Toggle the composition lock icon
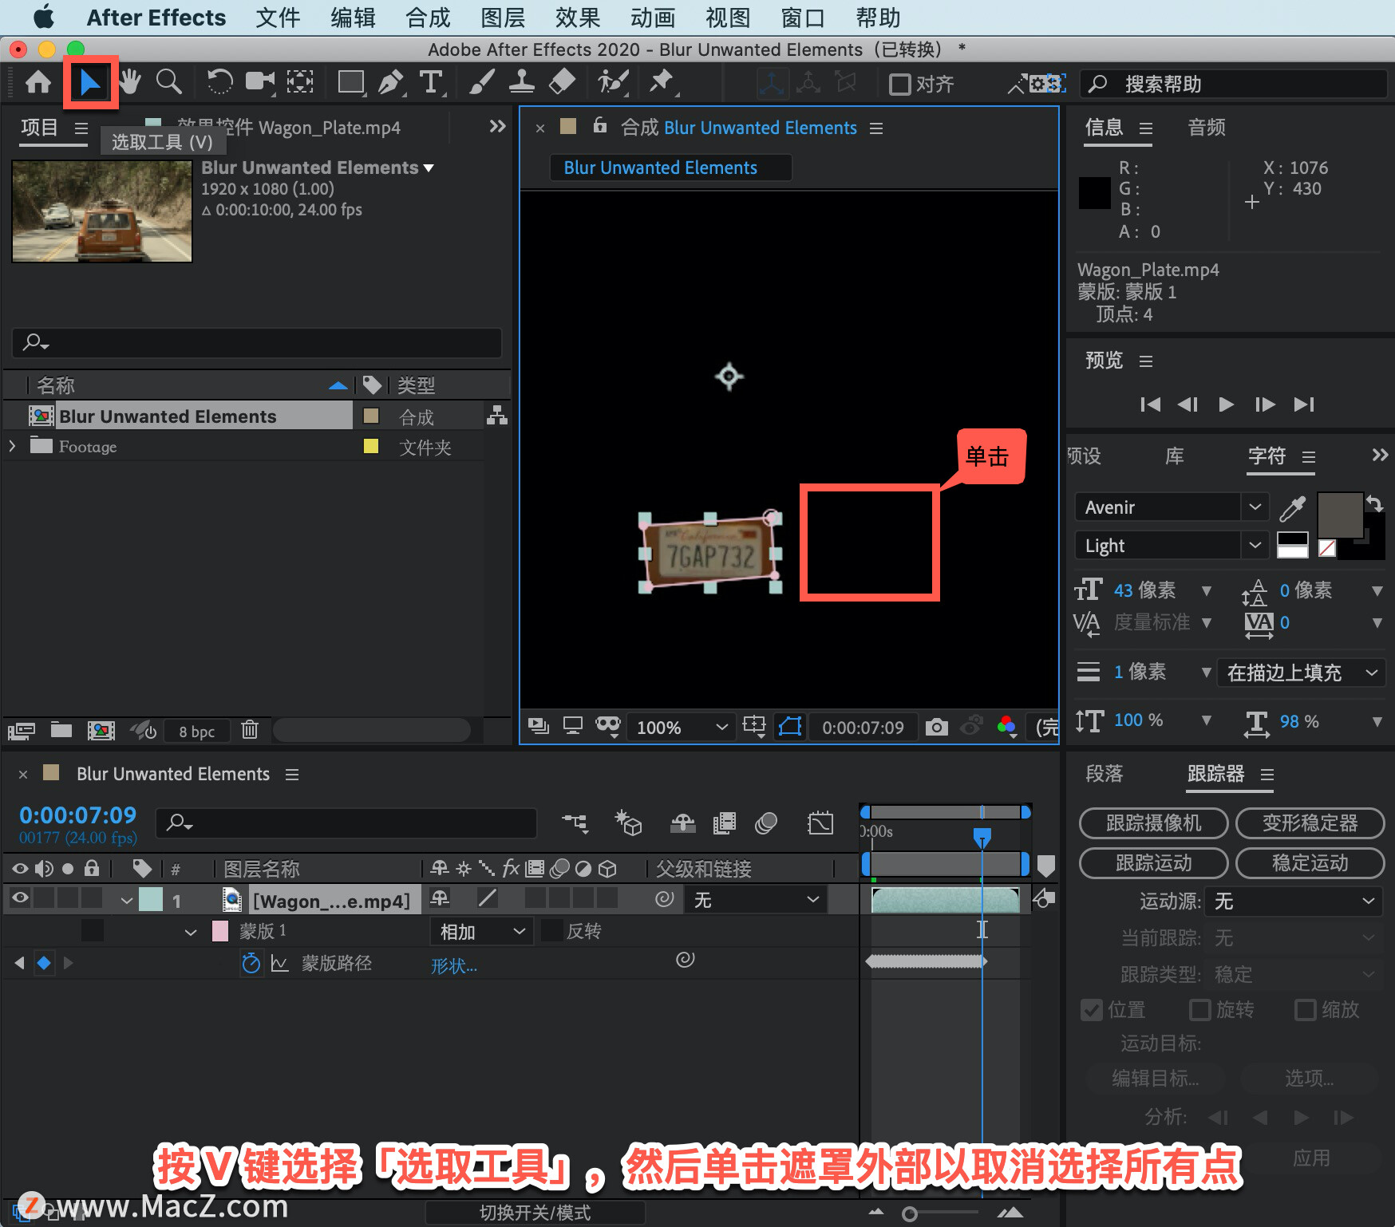Image resolution: width=1395 pixels, height=1227 pixels. pos(600,126)
